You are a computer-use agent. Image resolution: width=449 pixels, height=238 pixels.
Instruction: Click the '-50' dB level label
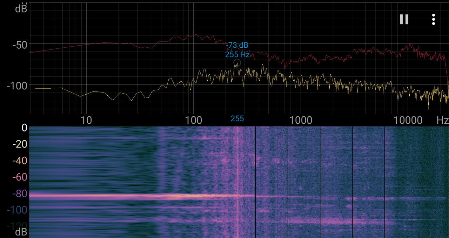(x=20, y=45)
